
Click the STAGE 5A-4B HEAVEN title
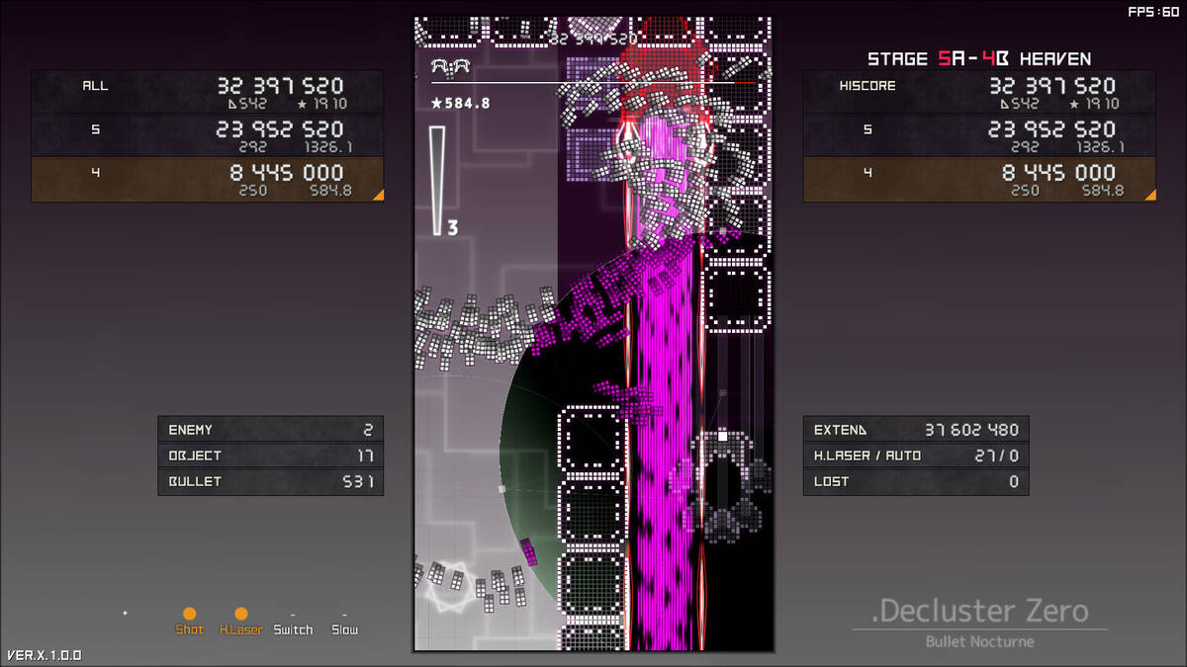point(979,58)
